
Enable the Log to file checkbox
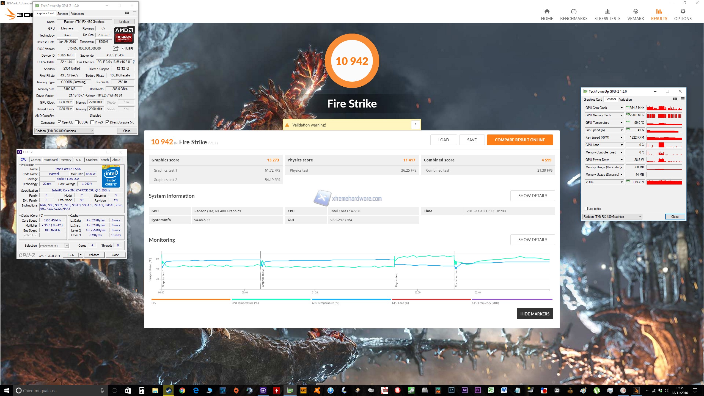coord(586,209)
